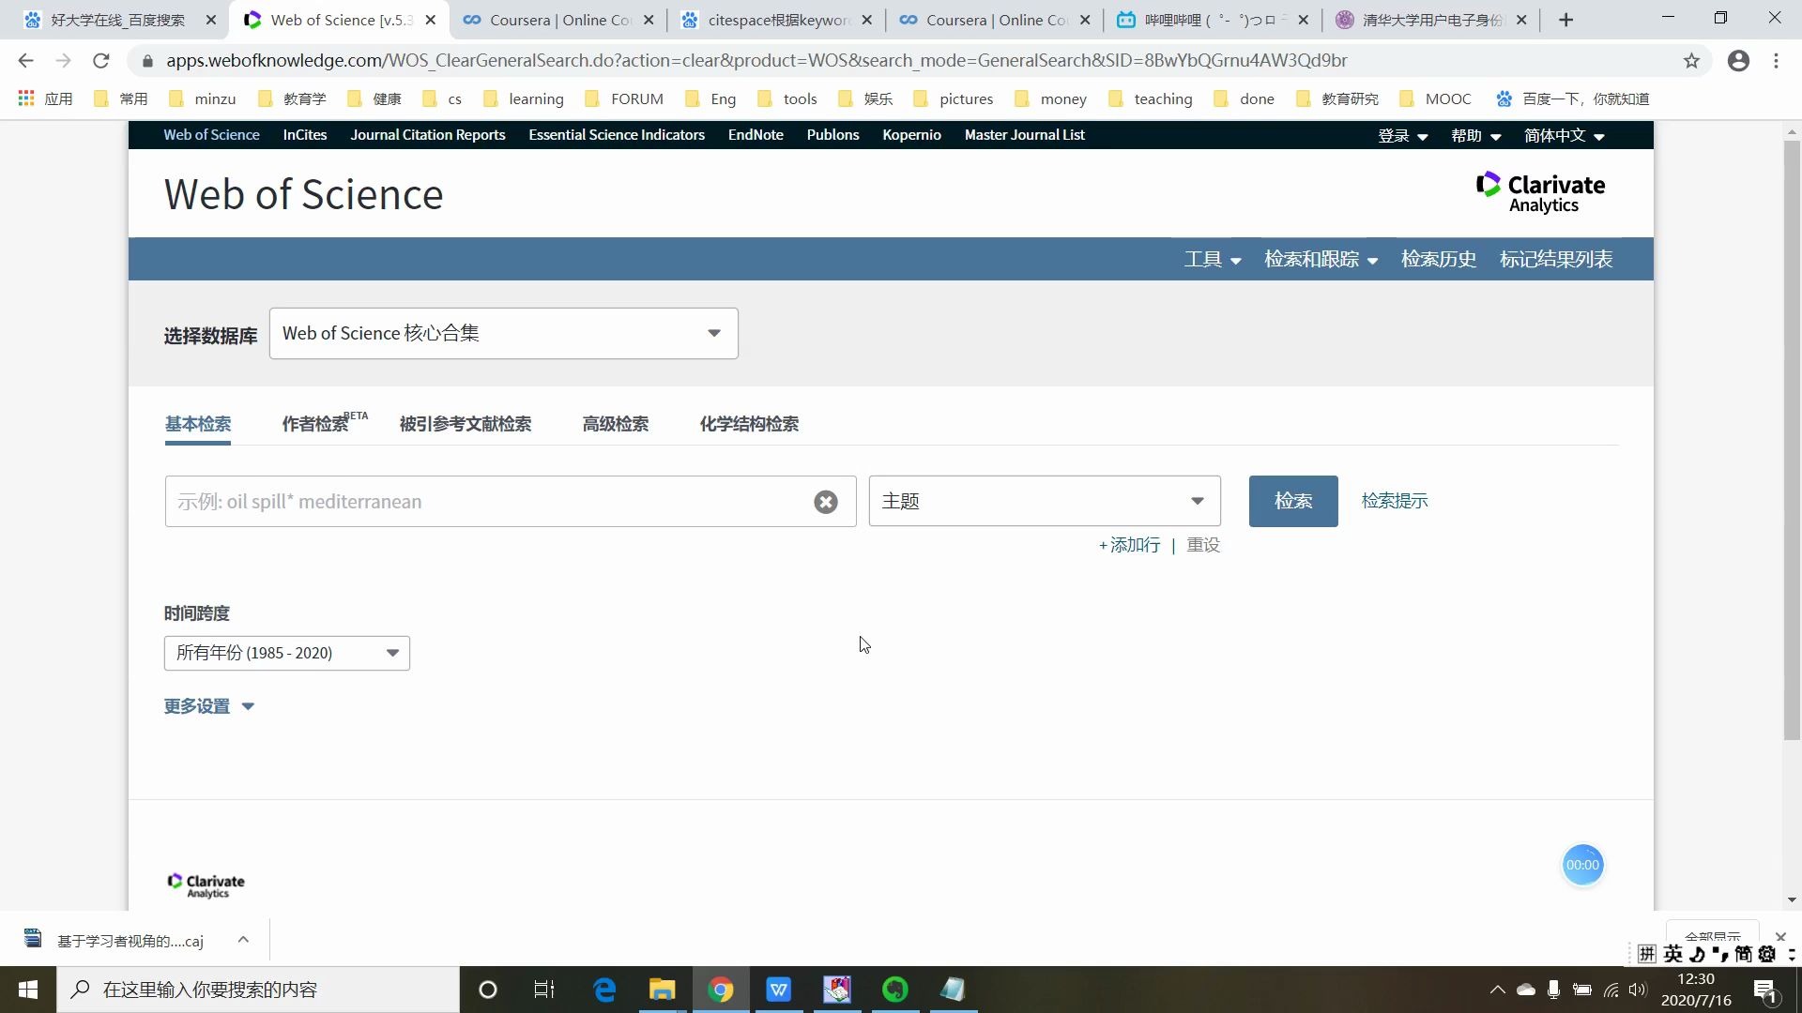
Task: Open the 登录 sign-in dropdown
Action: pos(1402,135)
